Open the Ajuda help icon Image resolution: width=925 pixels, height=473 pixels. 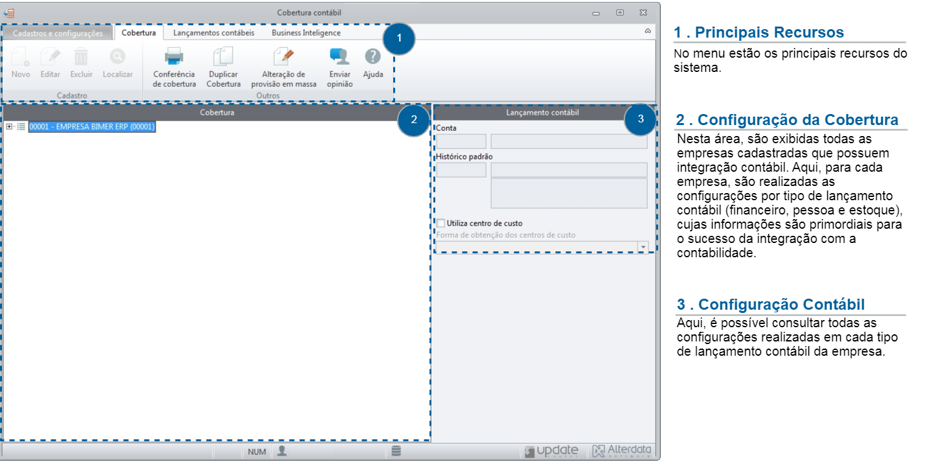372,56
